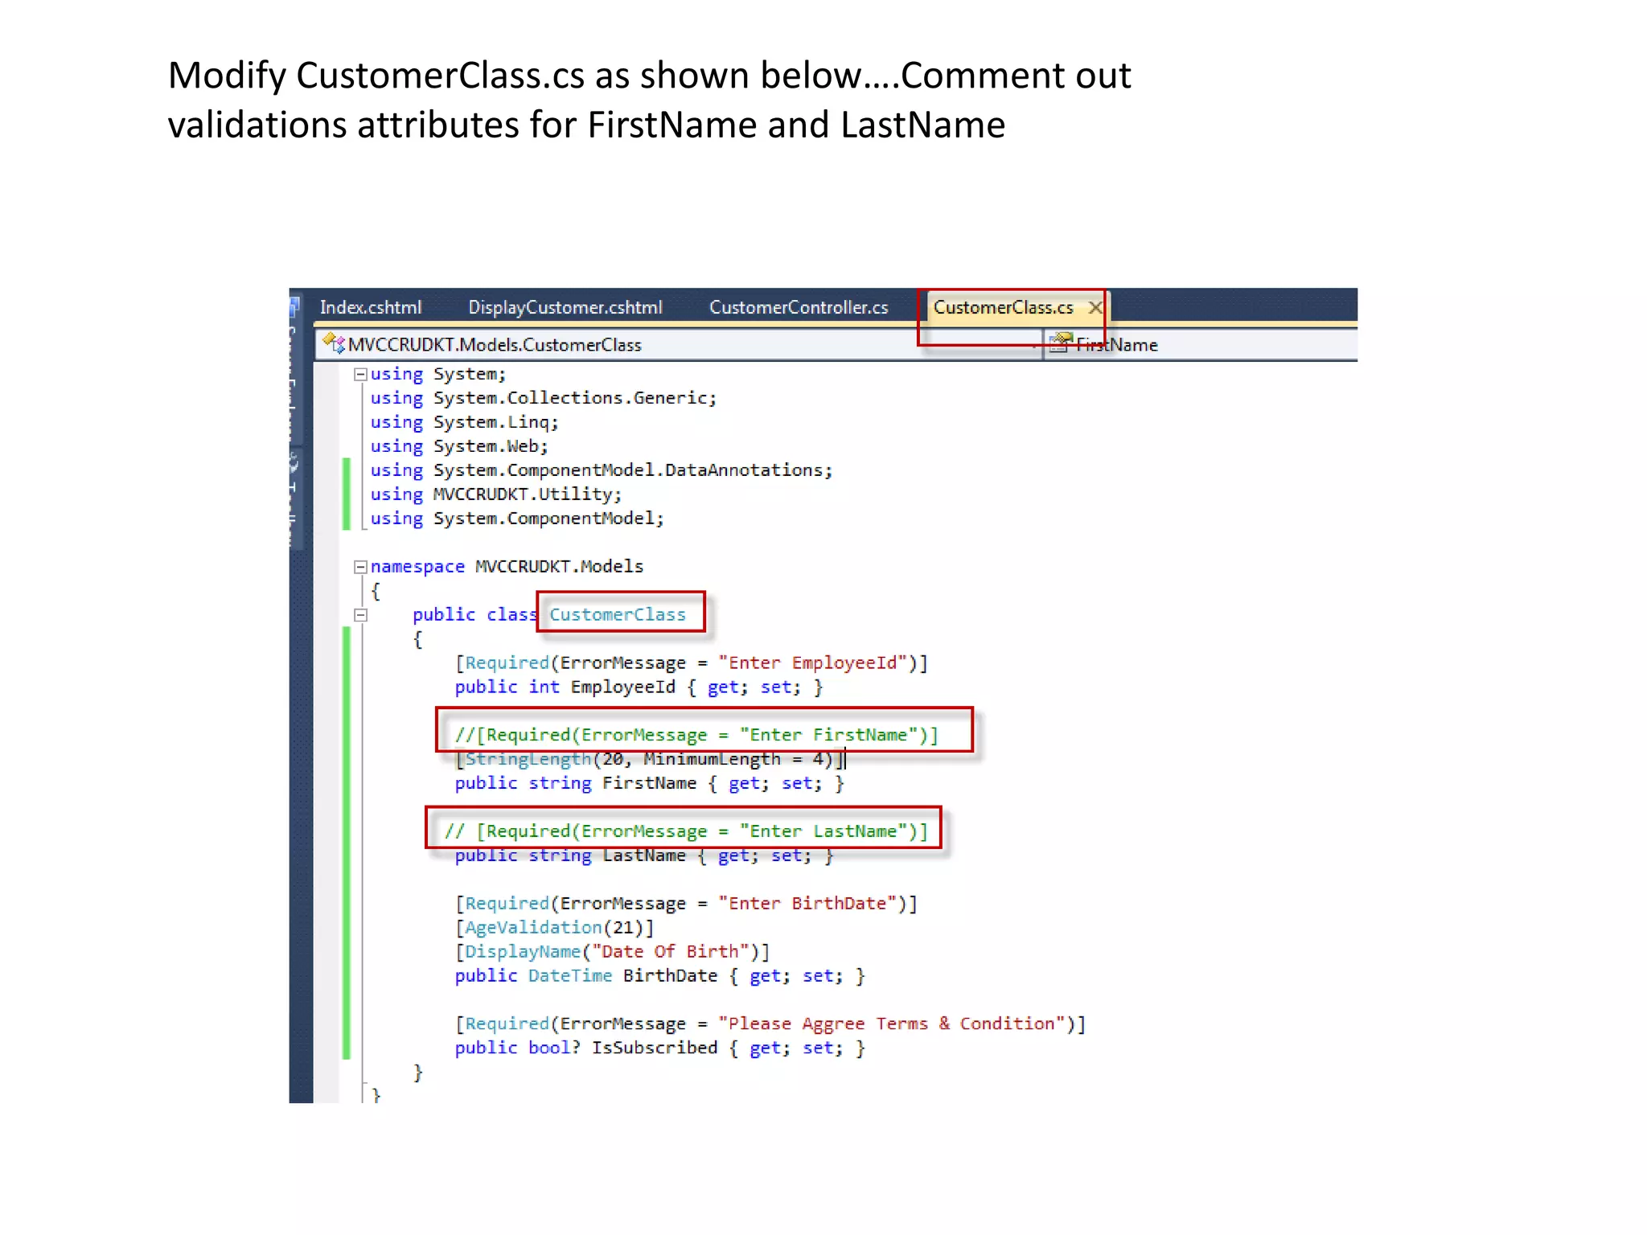Collapse the using directives block
The width and height of the screenshot is (1647, 1235).
pos(360,374)
